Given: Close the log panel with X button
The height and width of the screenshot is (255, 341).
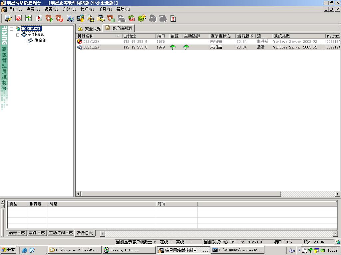Looking at the screenshot, I should tap(2, 202).
